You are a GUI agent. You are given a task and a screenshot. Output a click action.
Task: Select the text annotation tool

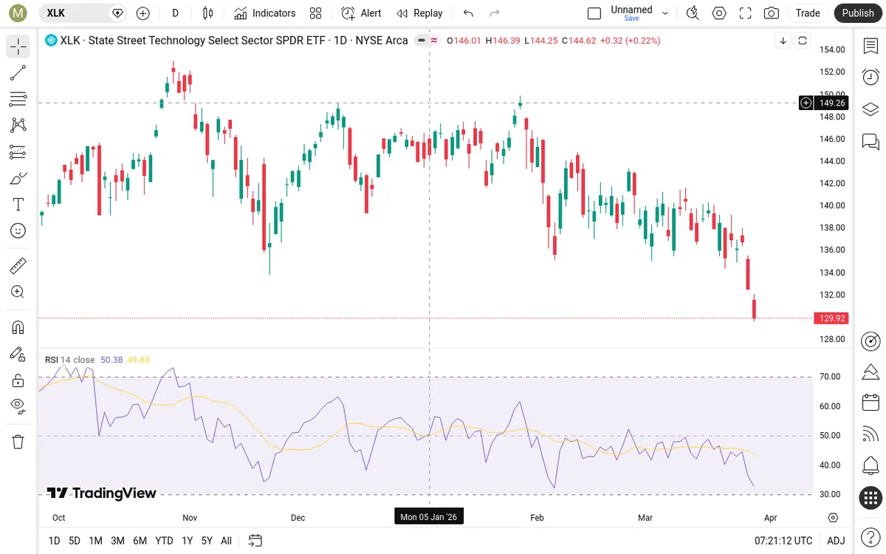[x=18, y=205]
